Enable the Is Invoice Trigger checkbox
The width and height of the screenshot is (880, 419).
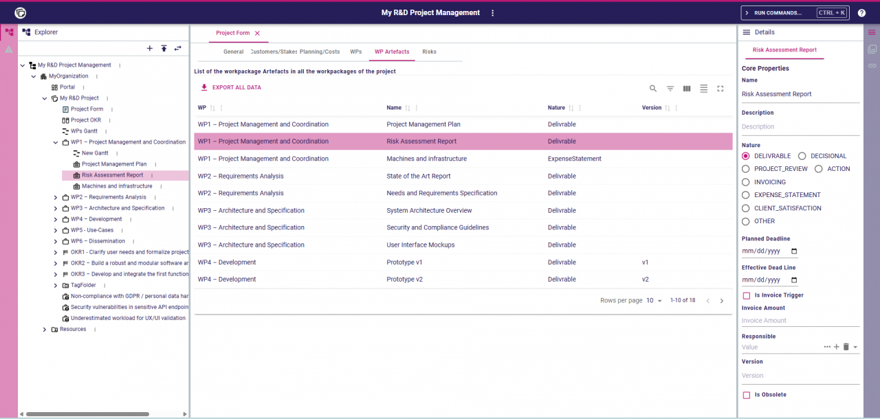[747, 295]
